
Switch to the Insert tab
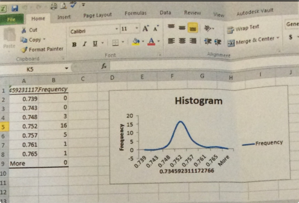(64, 17)
